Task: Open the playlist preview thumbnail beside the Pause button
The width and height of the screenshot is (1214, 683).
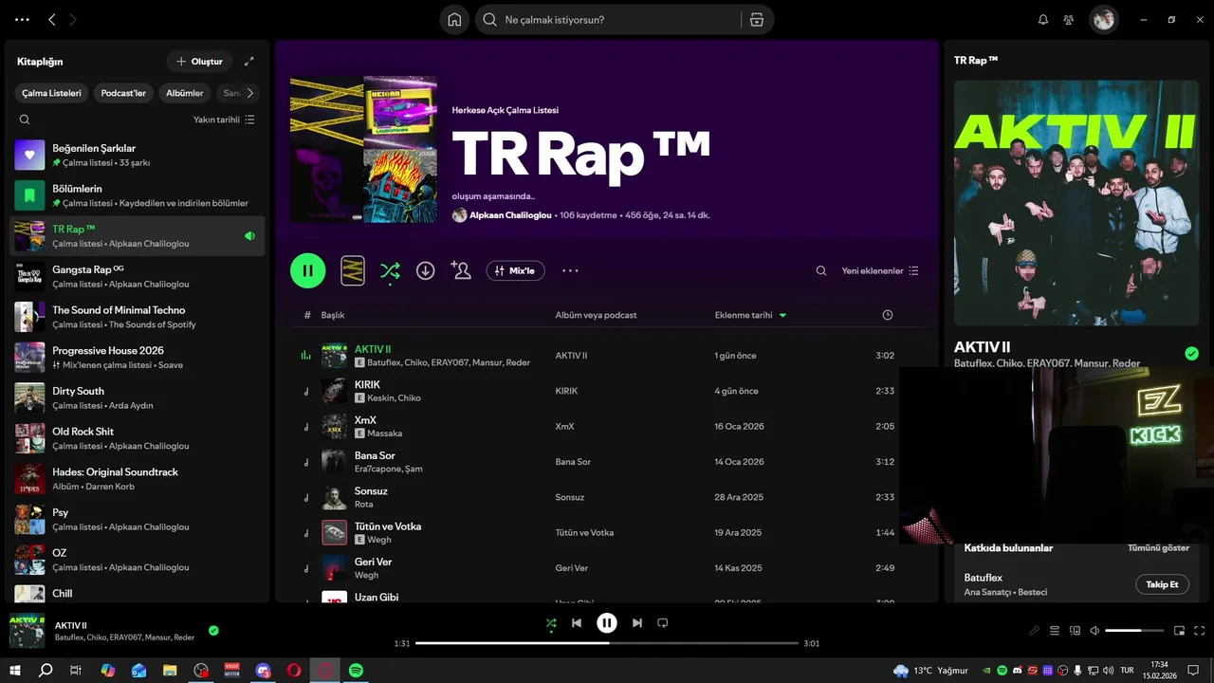Action: click(x=353, y=270)
